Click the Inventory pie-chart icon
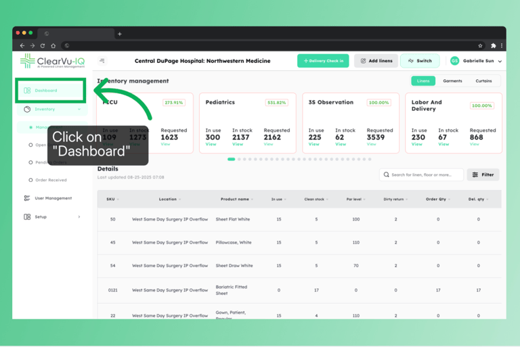The height and width of the screenshot is (347, 520). coord(27,110)
